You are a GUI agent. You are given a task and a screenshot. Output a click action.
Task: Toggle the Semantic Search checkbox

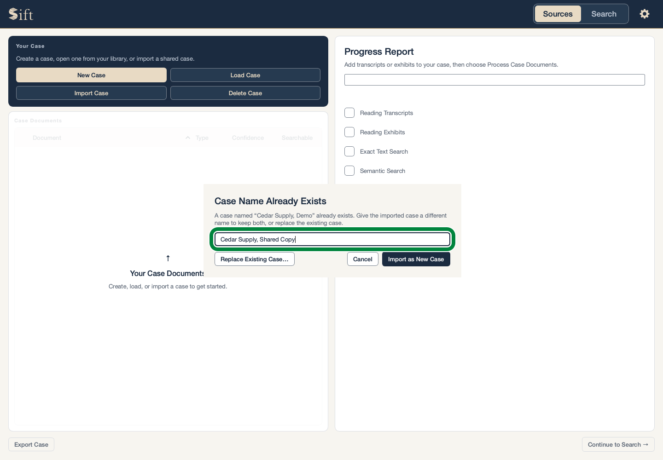click(349, 171)
